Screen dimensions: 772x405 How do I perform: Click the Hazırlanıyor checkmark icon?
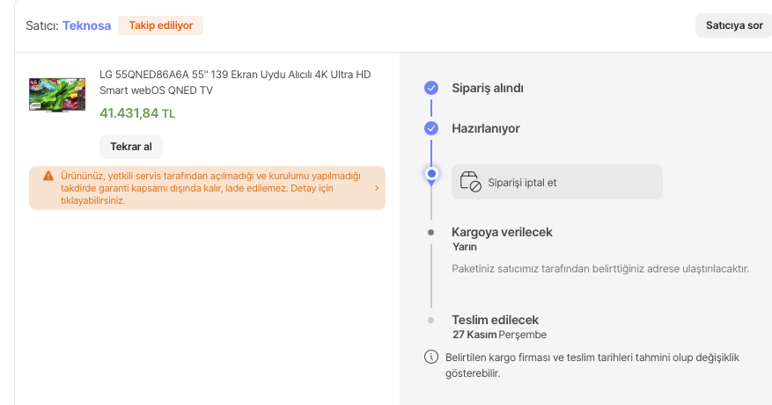pos(431,128)
